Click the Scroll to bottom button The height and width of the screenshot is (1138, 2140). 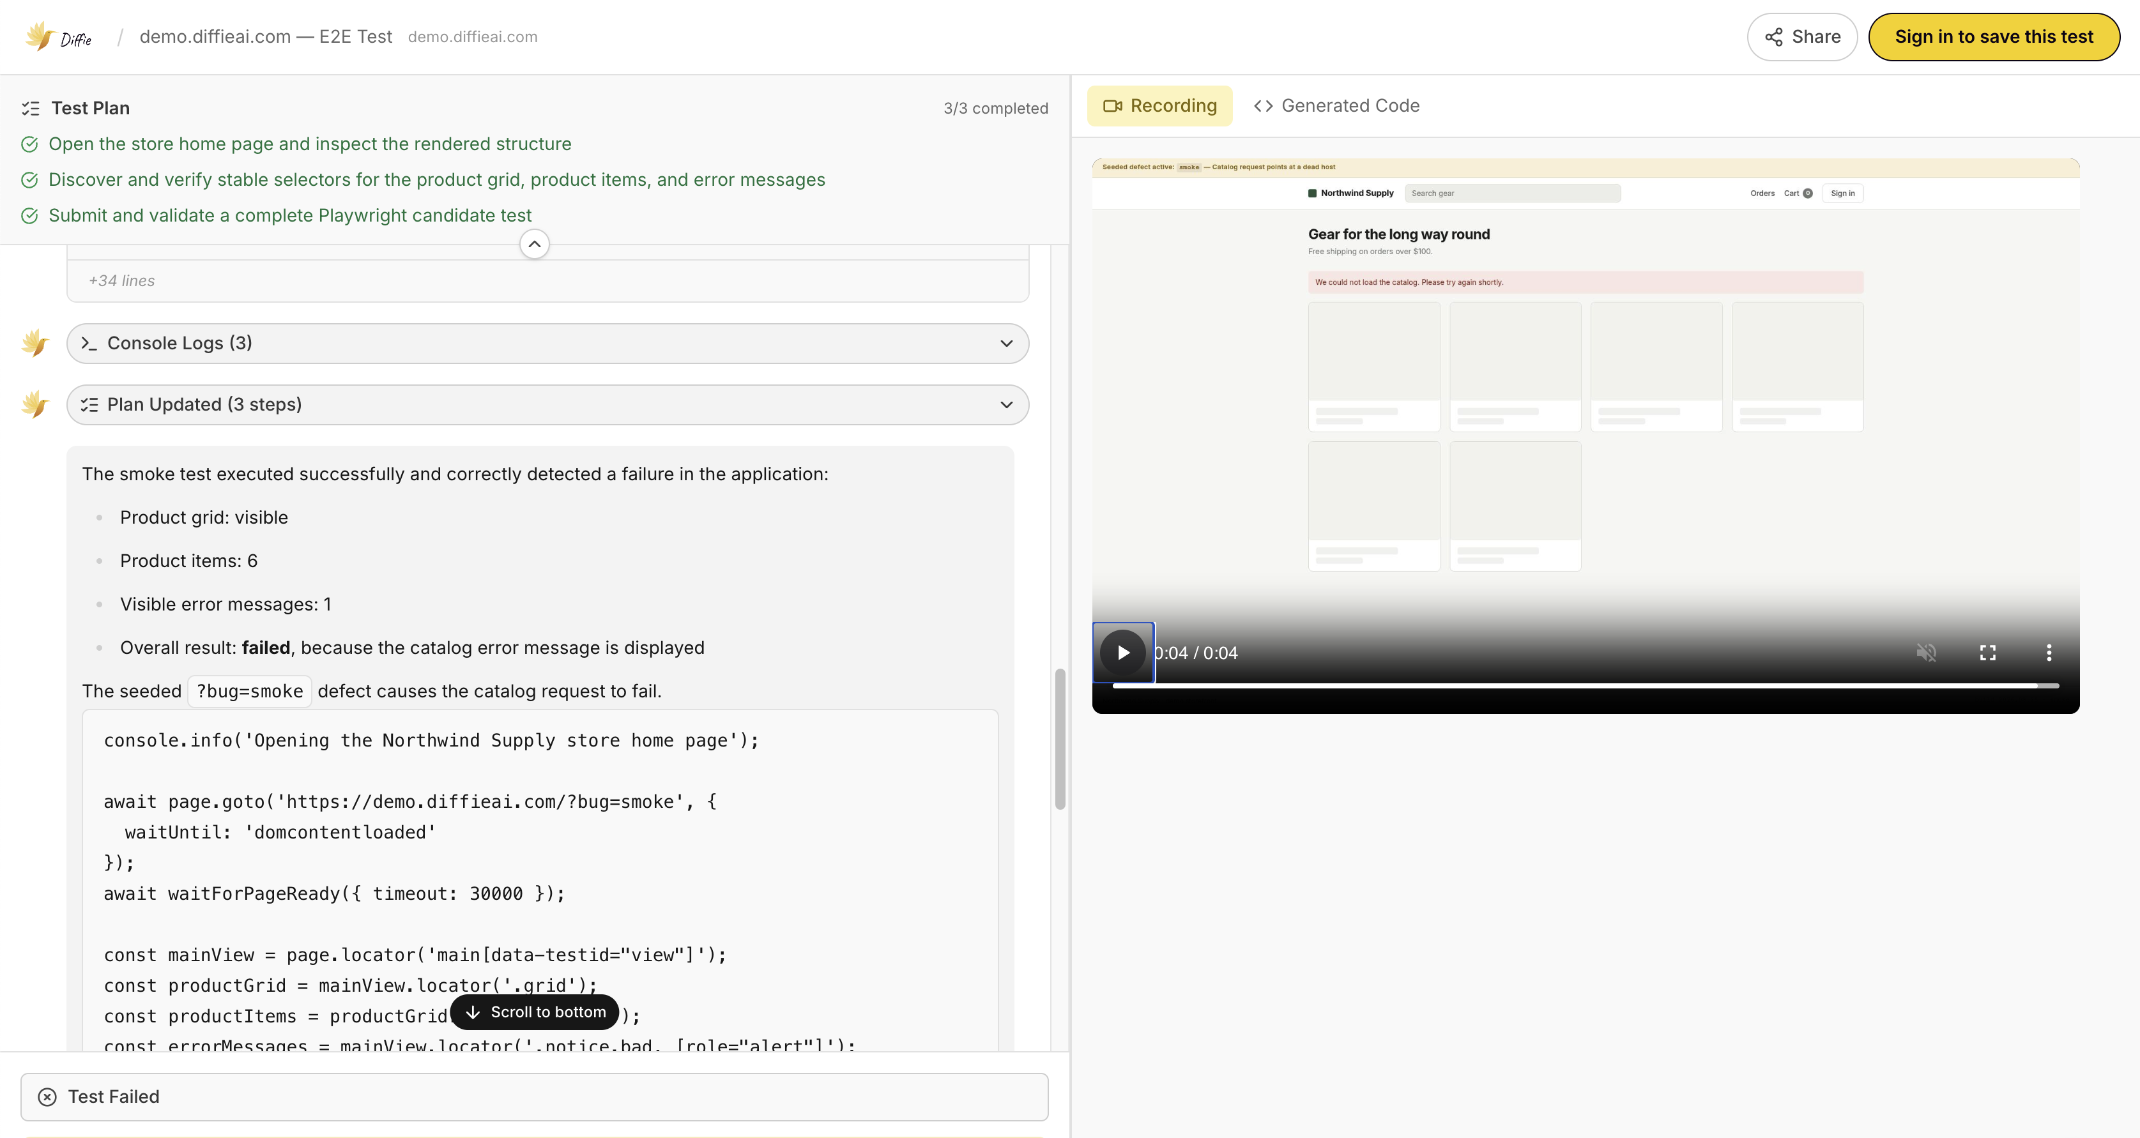pos(535,1012)
